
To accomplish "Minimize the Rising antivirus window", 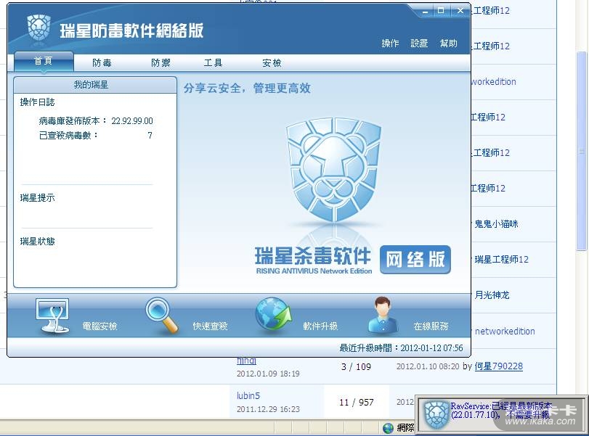I will click(425, 12).
